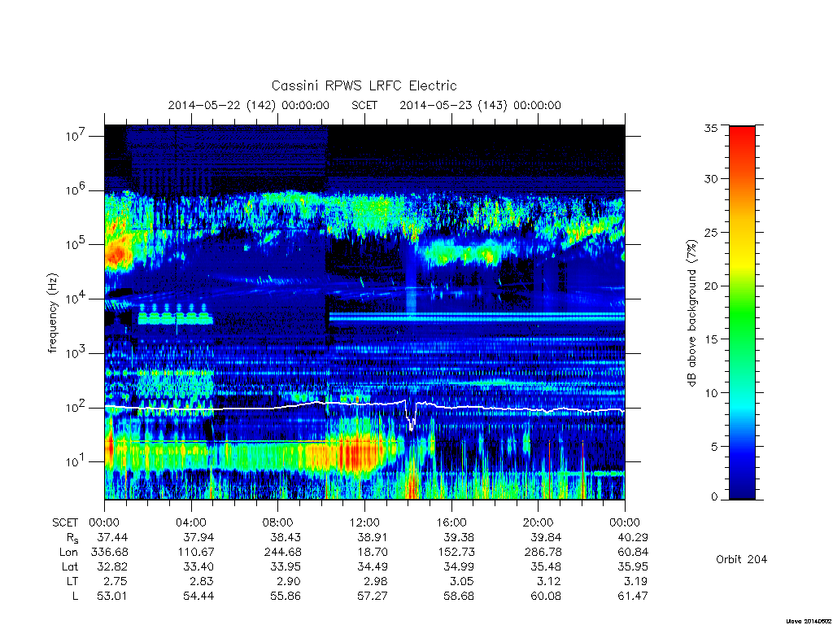Viewport: 833px width, 625px height.
Task: Click the SCET time label "12:00"
Action: coord(364,522)
